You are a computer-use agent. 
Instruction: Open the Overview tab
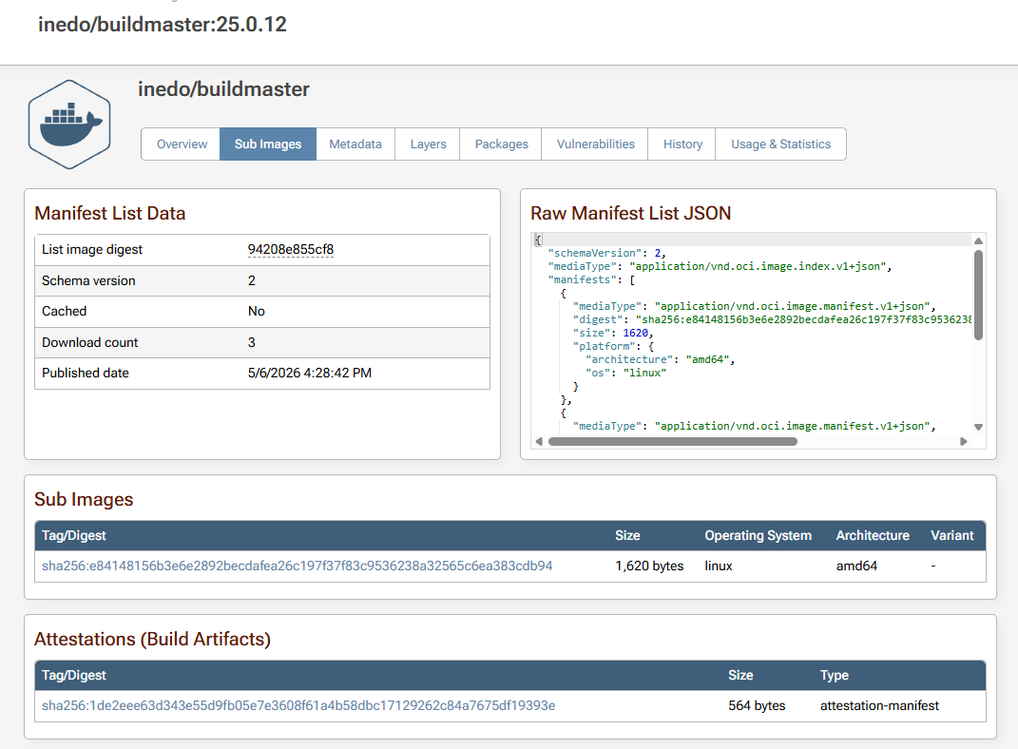tap(182, 144)
